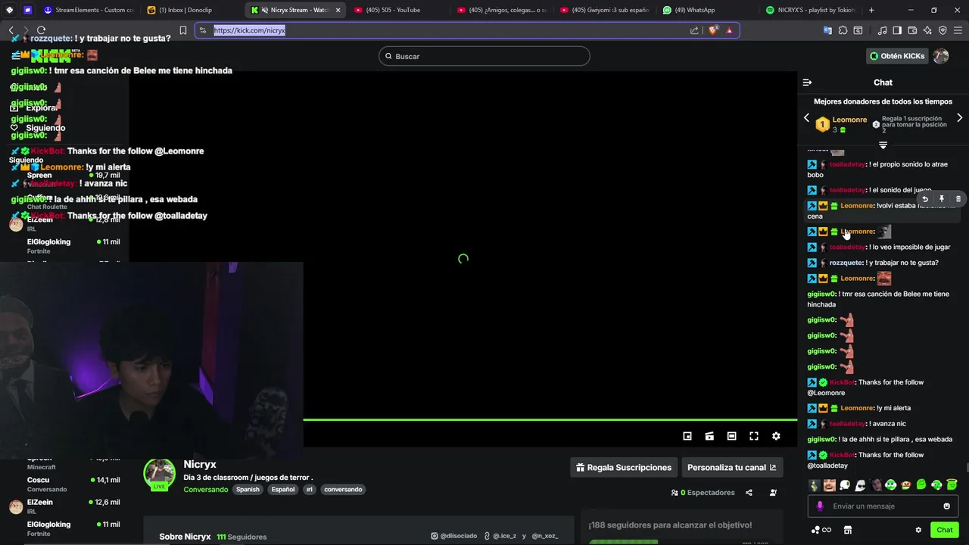The width and height of the screenshot is (969, 545).
Task: Open the emoji picker in chat
Action: (946, 506)
